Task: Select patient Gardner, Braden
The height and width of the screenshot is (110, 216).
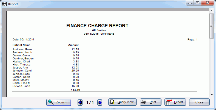Action: (x=23, y=59)
